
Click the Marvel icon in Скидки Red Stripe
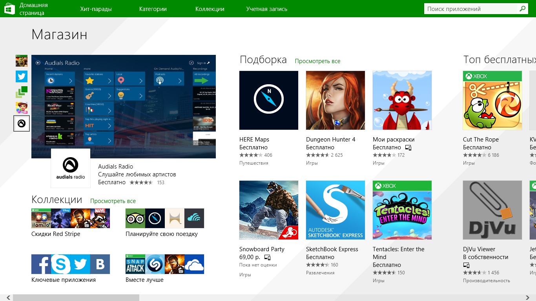[100, 218]
